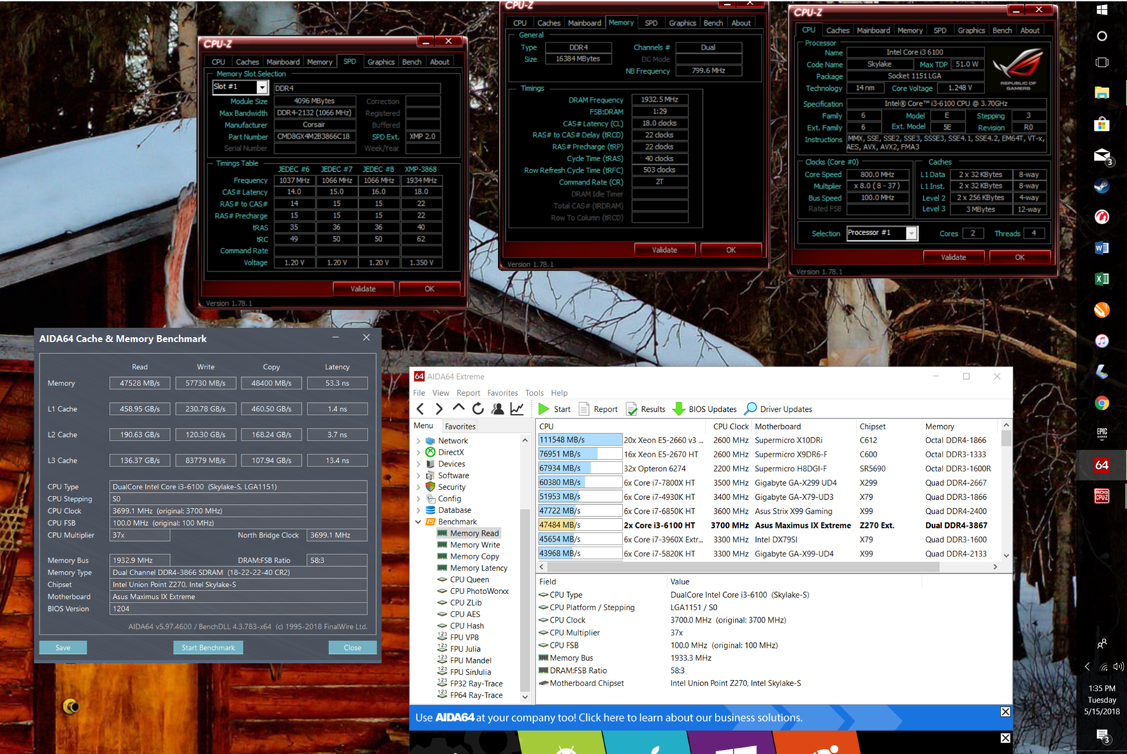Open the Tools menu in AIDA64 Extreme

click(535, 393)
